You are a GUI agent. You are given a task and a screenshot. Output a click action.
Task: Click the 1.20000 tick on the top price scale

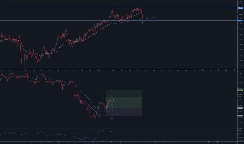click(x=240, y=65)
